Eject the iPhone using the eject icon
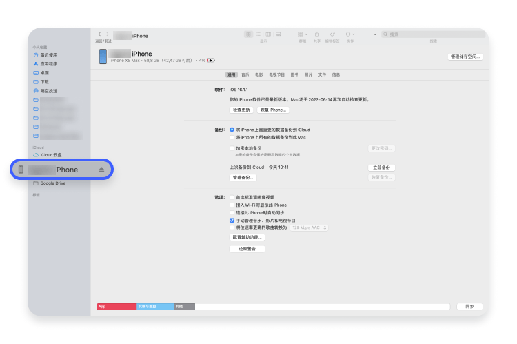The width and height of the screenshot is (517, 344). 101,170
